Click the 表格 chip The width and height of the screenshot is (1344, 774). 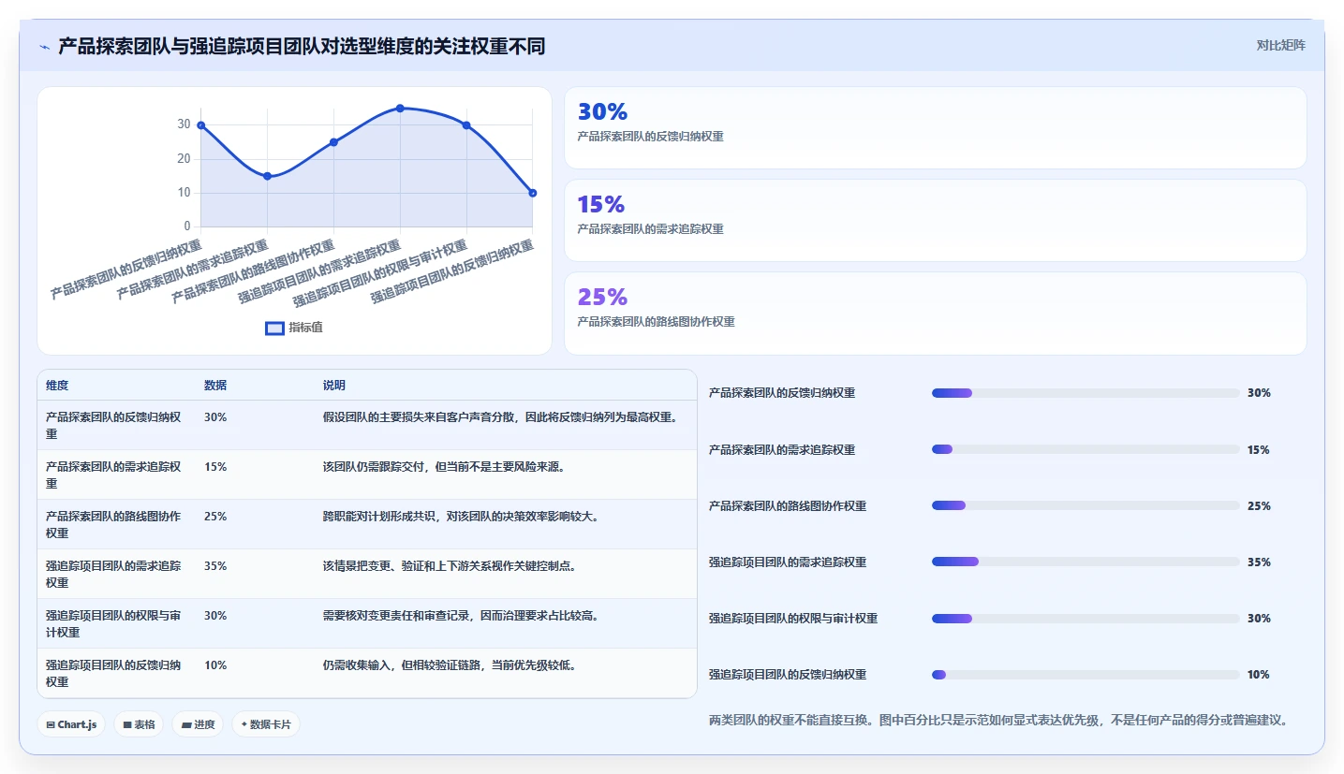[x=139, y=724]
